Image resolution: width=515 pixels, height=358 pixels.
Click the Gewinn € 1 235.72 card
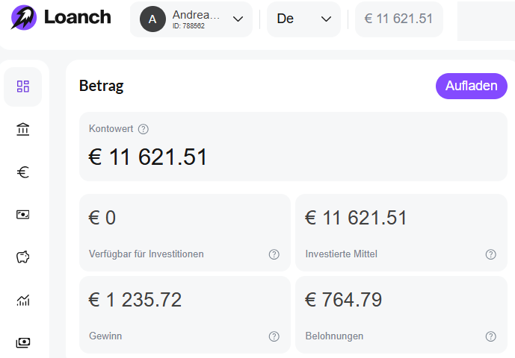tap(184, 314)
